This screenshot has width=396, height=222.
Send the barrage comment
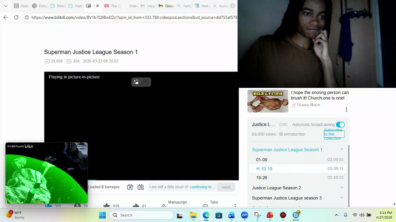coord(226,187)
